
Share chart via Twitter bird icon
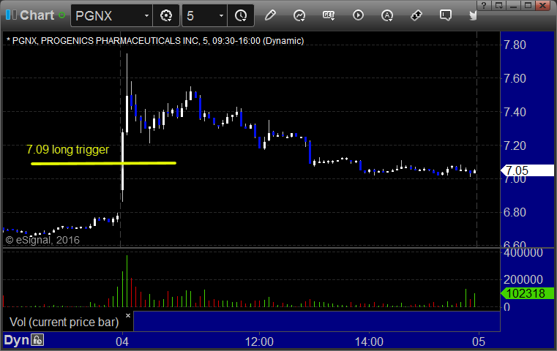(x=473, y=15)
